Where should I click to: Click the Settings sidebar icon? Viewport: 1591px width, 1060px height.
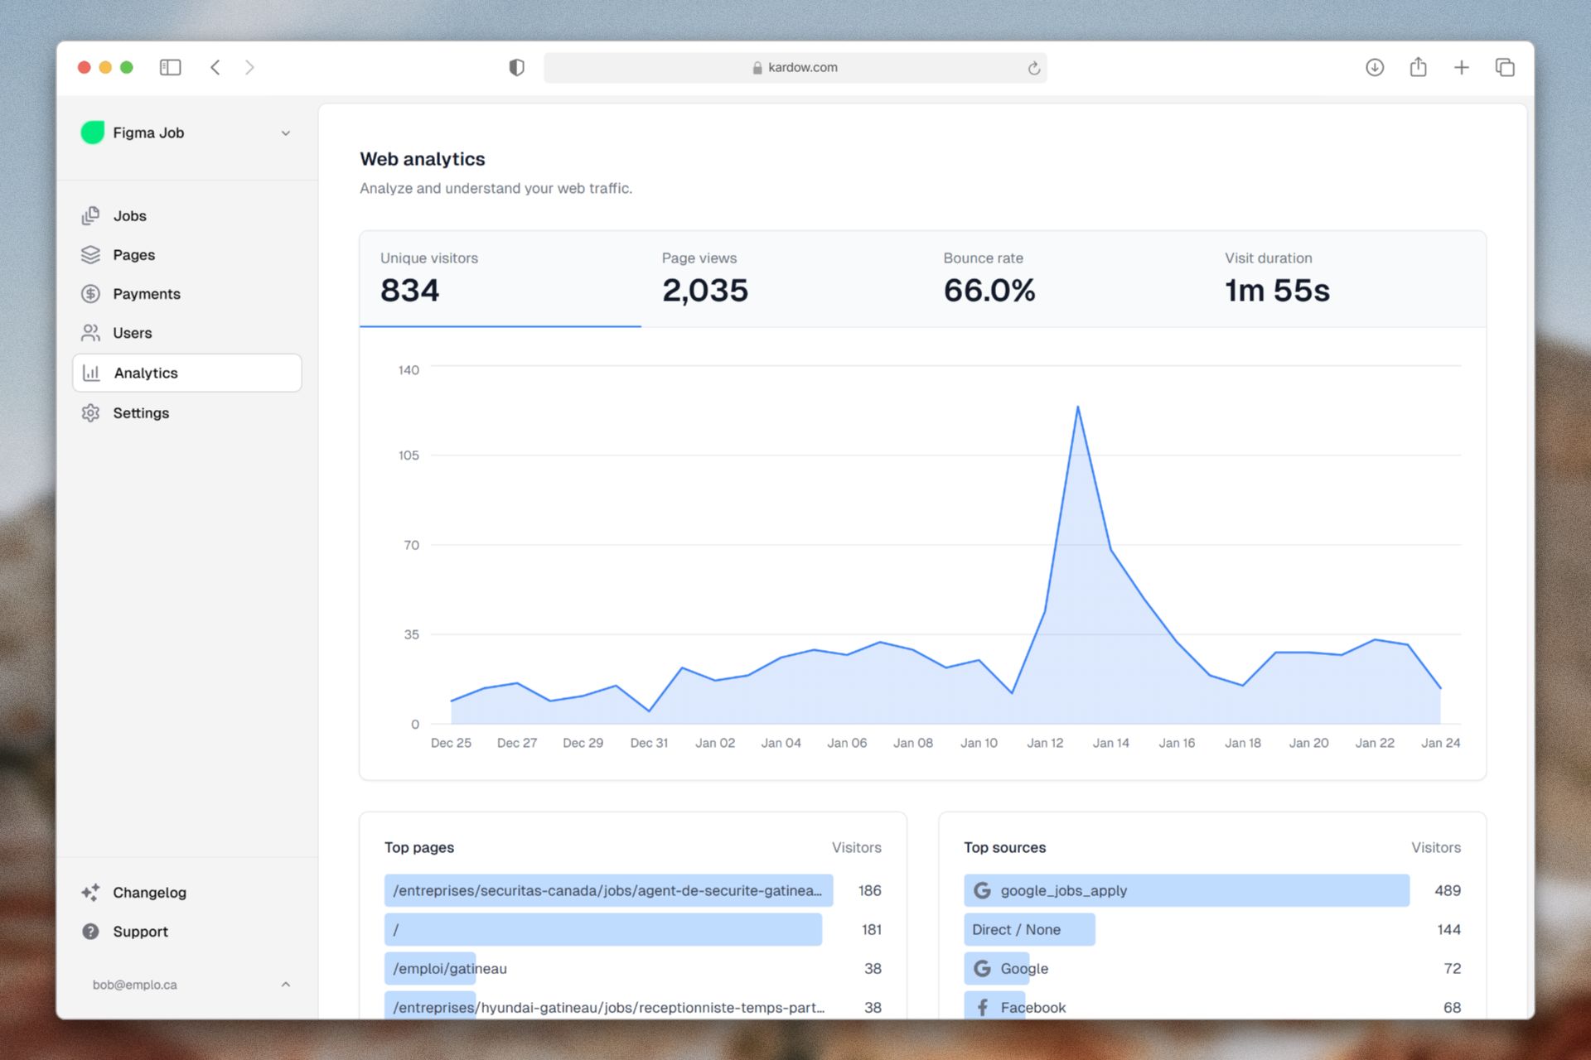pos(94,412)
